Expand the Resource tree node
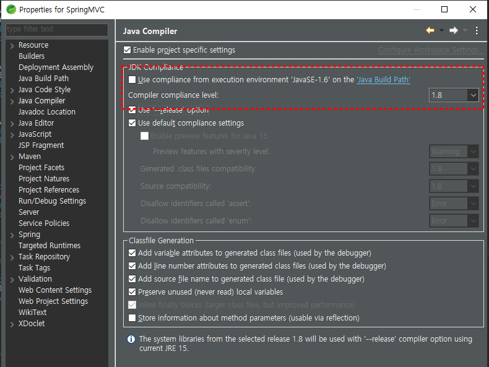The height and width of the screenshot is (367, 489). point(12,46)
